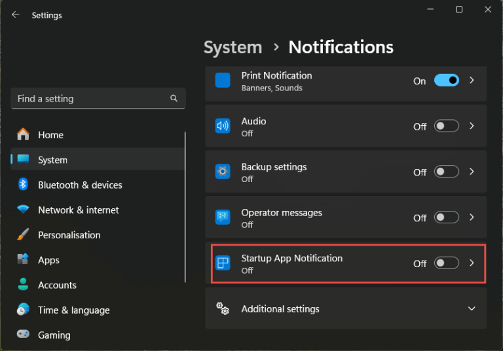Click the Backup settings gear icon
This screenshot has height=351, width=503.
click(x=223, y=172)
